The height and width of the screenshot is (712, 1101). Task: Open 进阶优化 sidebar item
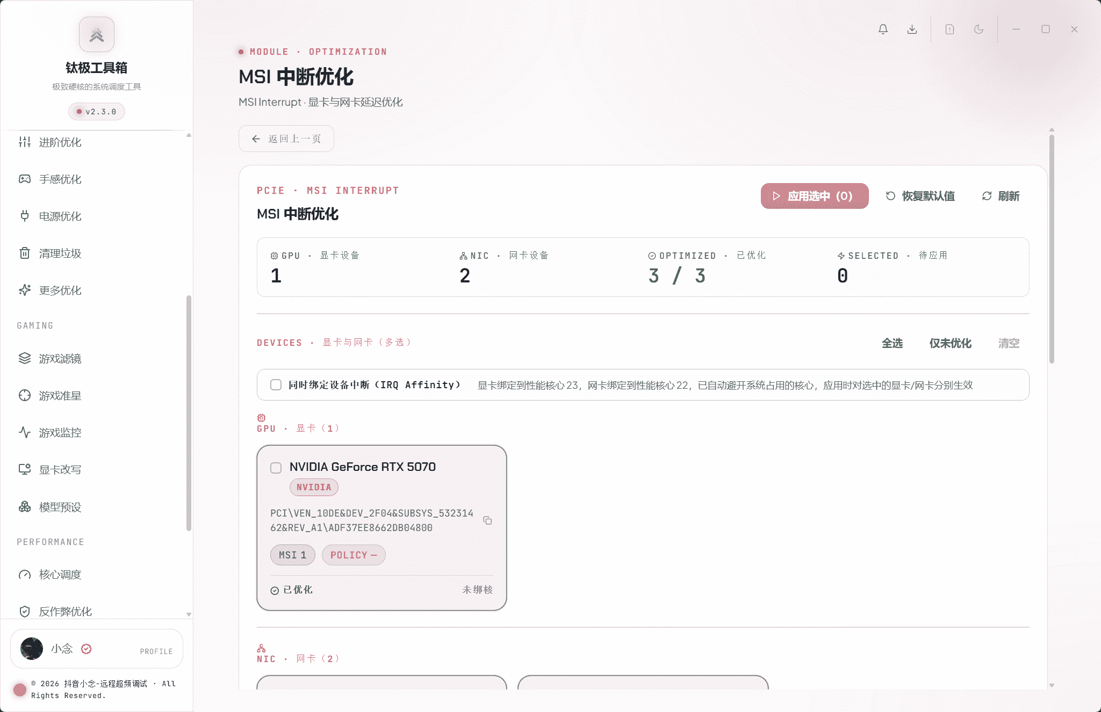pos(60,142)
